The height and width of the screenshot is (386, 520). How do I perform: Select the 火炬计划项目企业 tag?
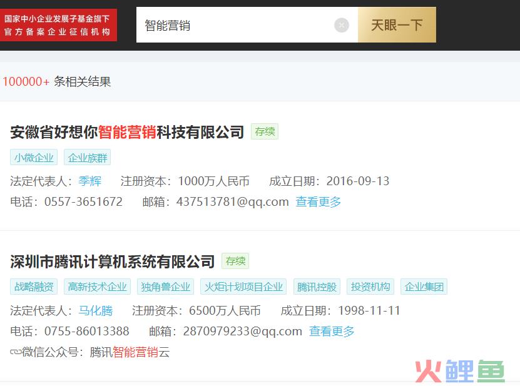click(243, 287)
